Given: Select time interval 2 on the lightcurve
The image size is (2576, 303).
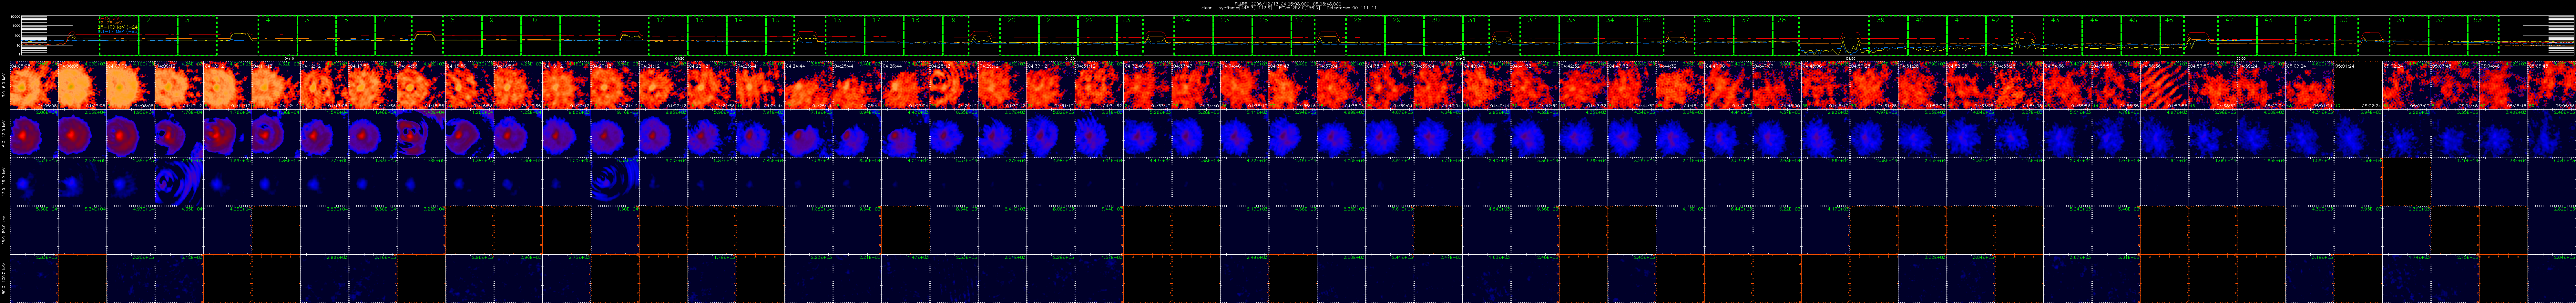Looking at the screenshot, I should (x=158, y=35).
